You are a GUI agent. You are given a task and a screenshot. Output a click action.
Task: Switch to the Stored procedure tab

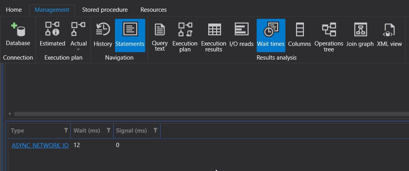click(105, 10)
